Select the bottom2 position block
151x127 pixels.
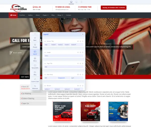point(59,89)
